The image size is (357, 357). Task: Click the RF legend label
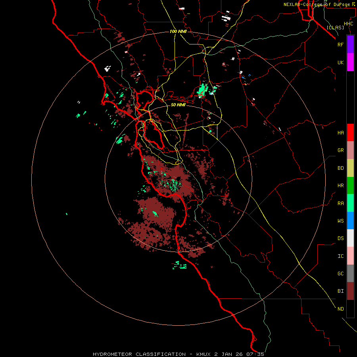coord(340,45)
